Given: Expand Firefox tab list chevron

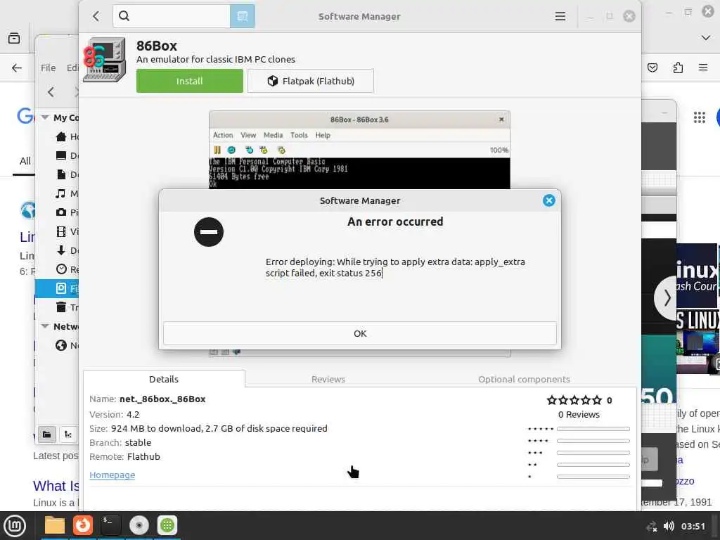Looking at the screenshot, I should pyautogui.click(x=706, y=38).
